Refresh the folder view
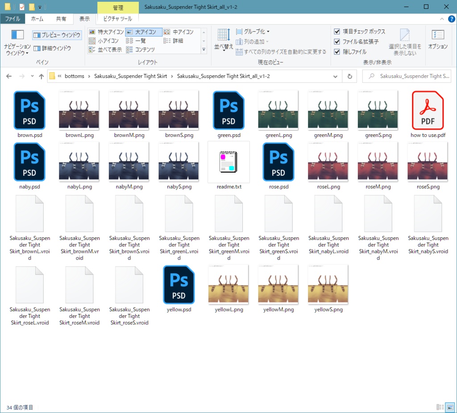The width and height of the screenshot is (457, 413). [350, 76]
